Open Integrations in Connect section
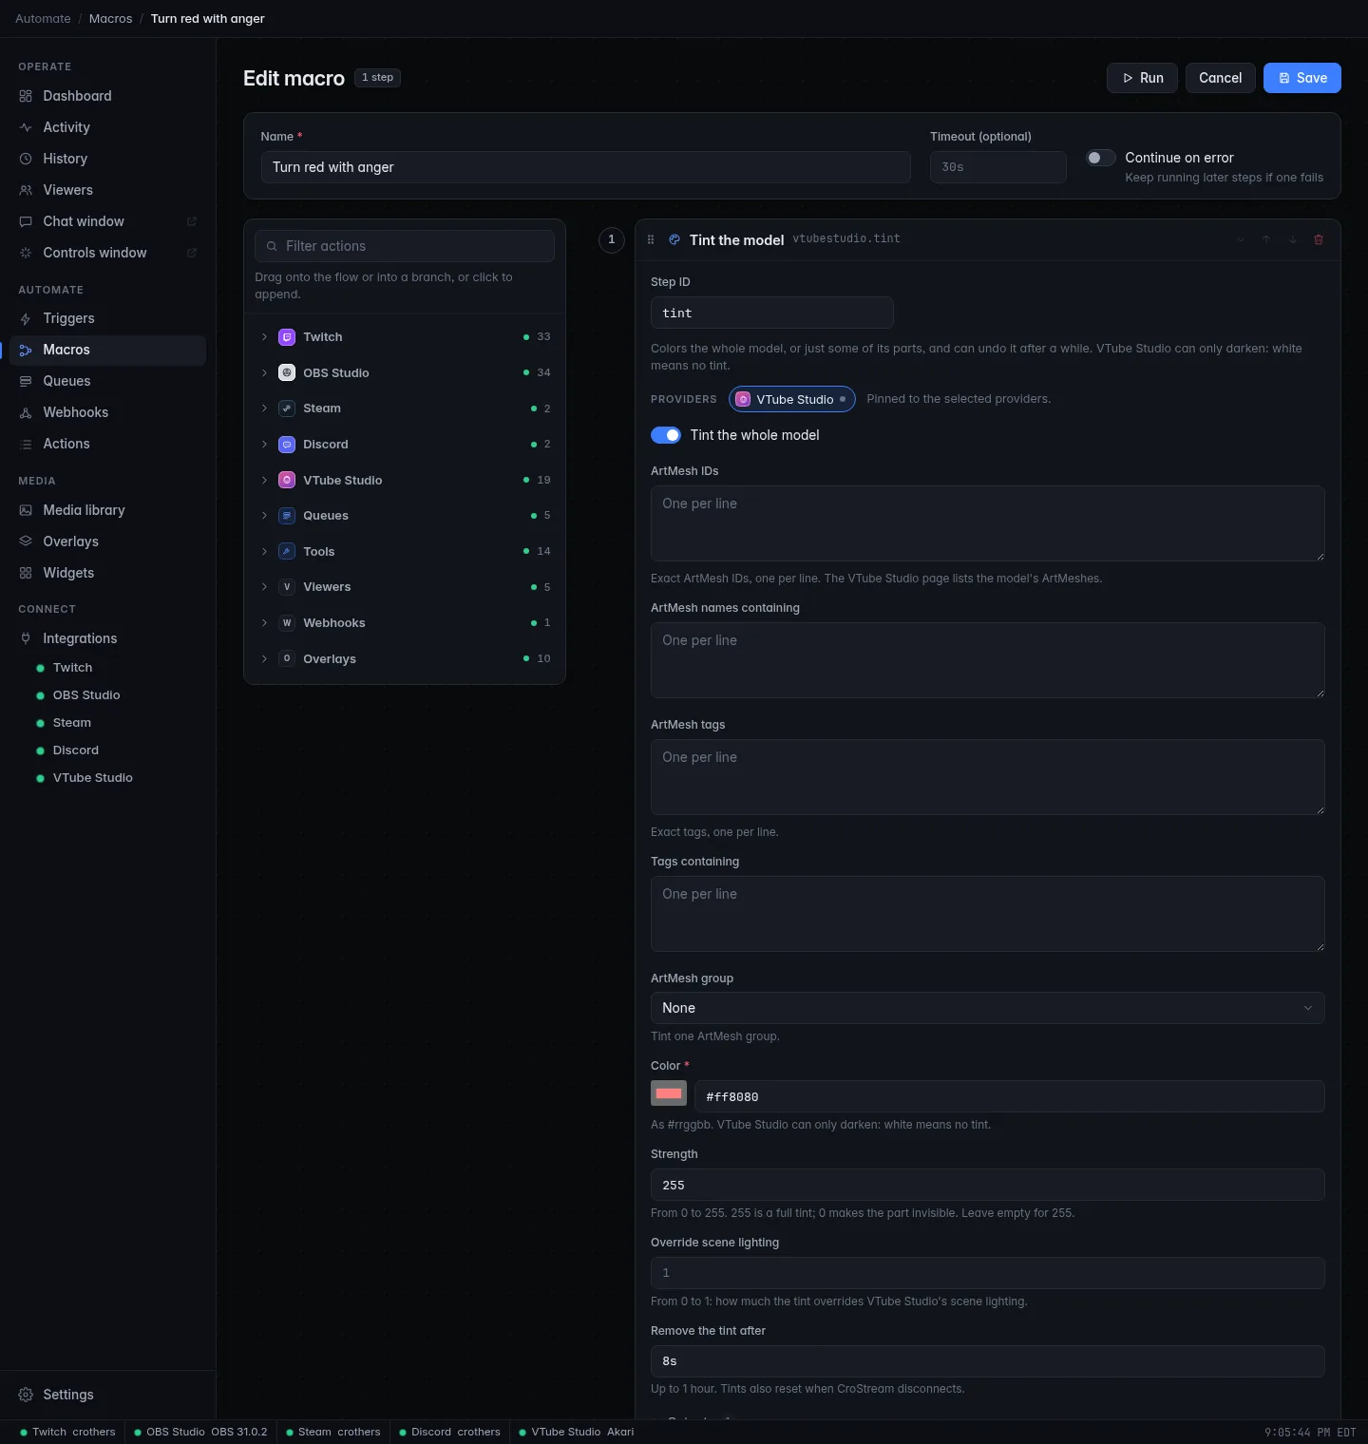The image size is (1368, 1444). click(107, 638)
